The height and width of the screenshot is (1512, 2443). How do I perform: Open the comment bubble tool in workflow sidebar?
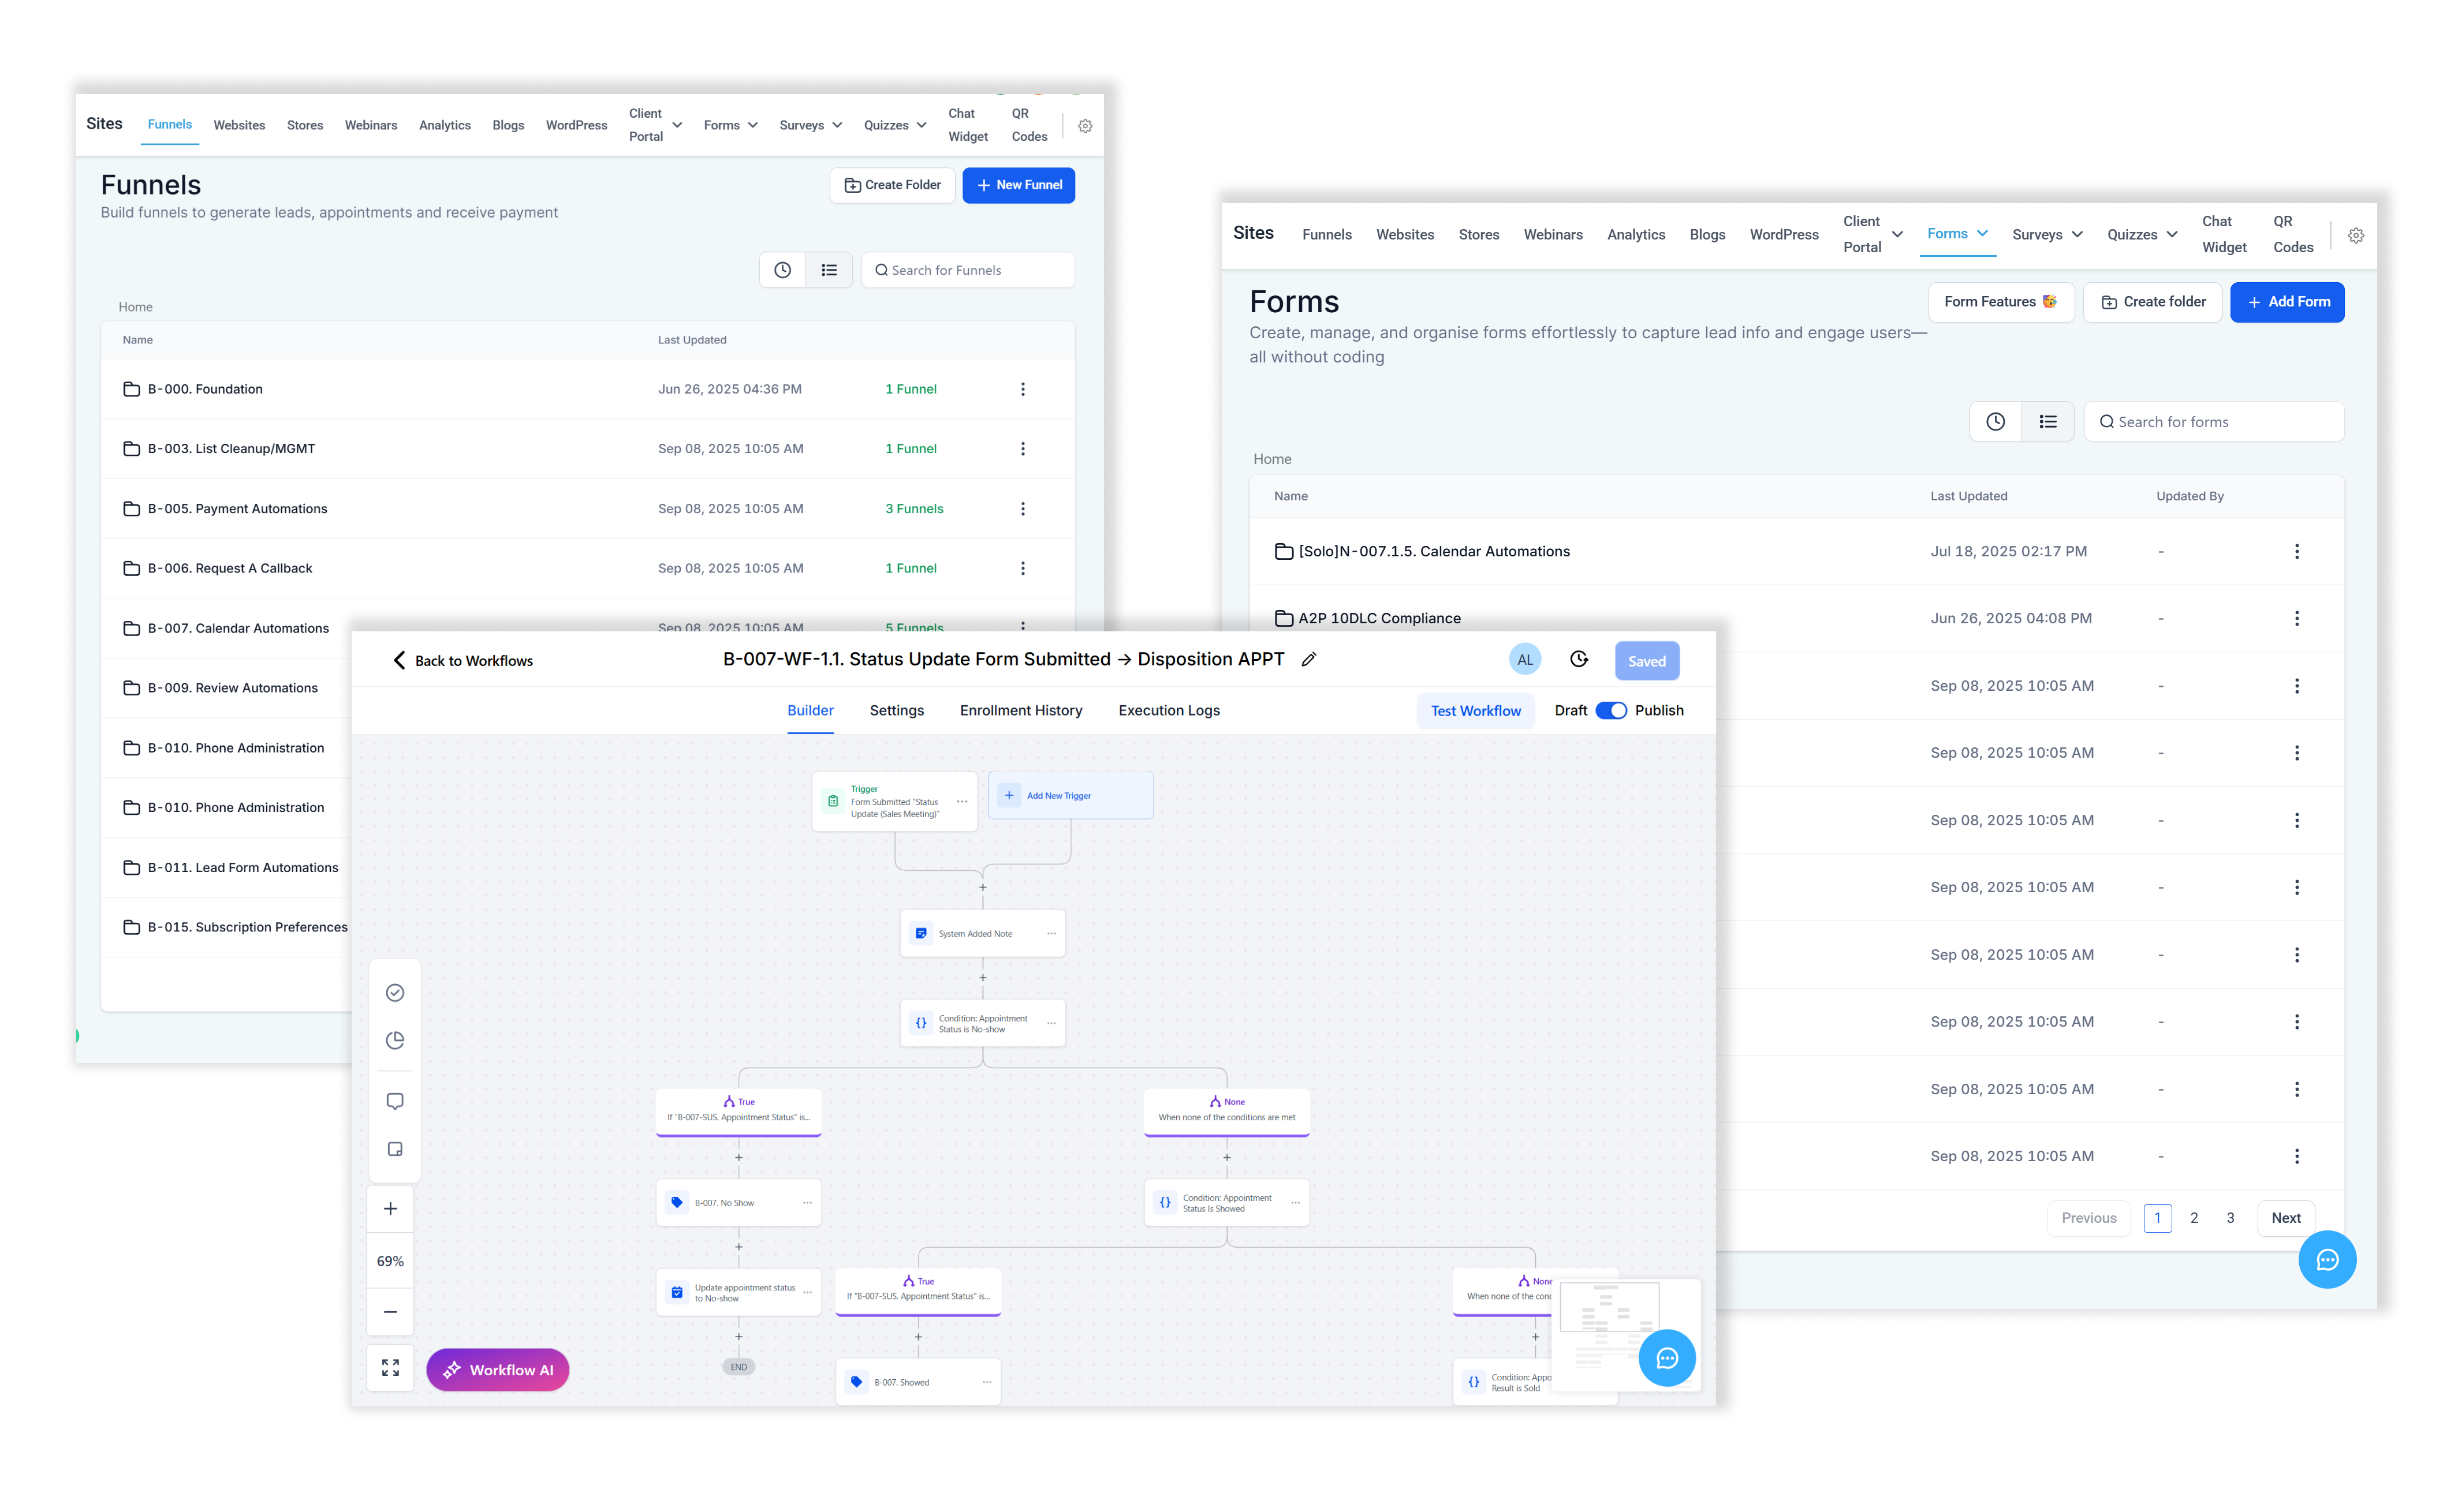[394, 1101]
